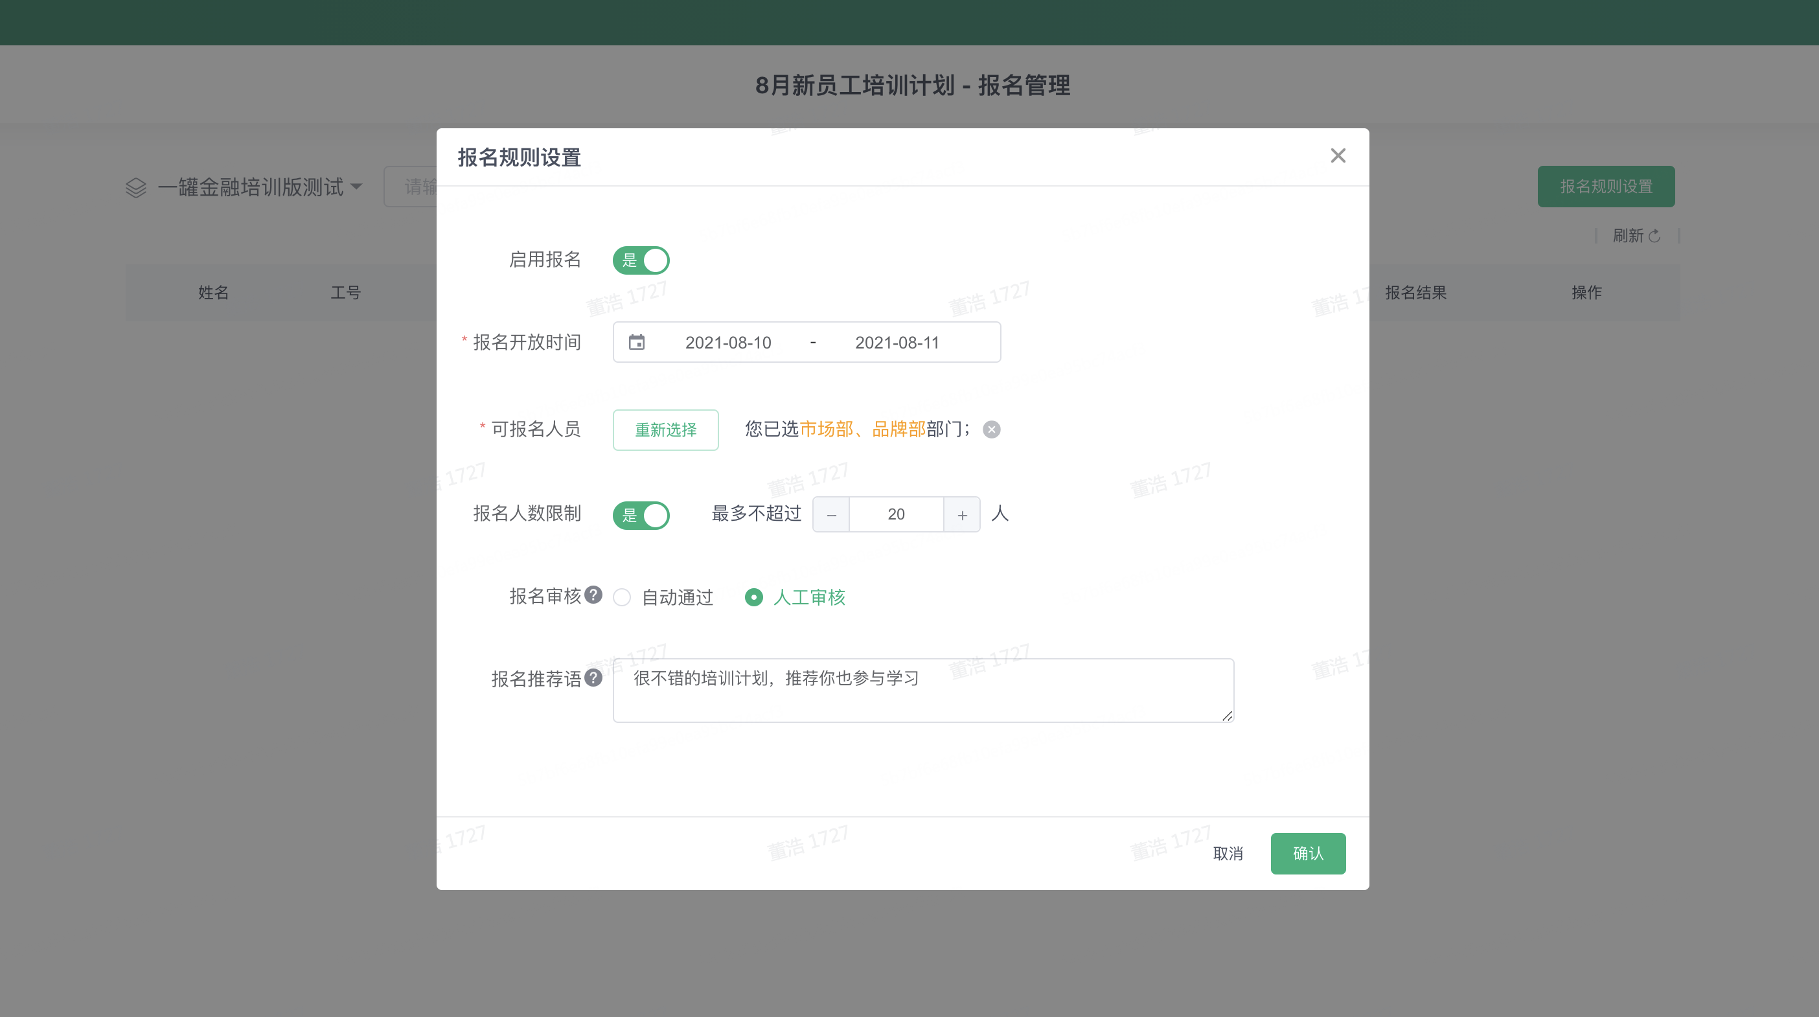Open the 一罐金融培训版测试 dropdown
Viewport: 1819px width, 1017px height.
click(x=260, y=187)
